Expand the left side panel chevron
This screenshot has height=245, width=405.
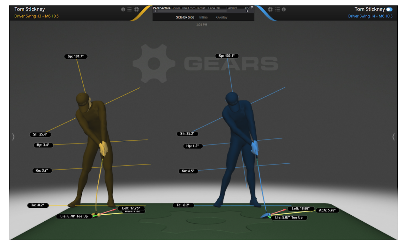(13, 137)
